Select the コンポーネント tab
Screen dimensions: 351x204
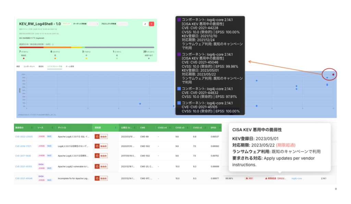[x=29, y=67]
